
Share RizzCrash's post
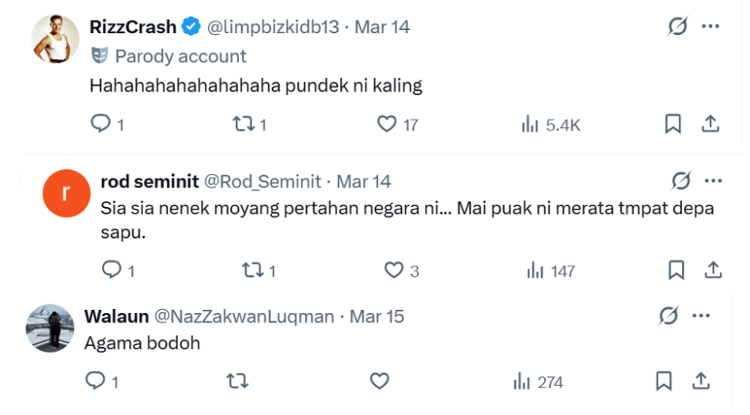tap(710, 124)
